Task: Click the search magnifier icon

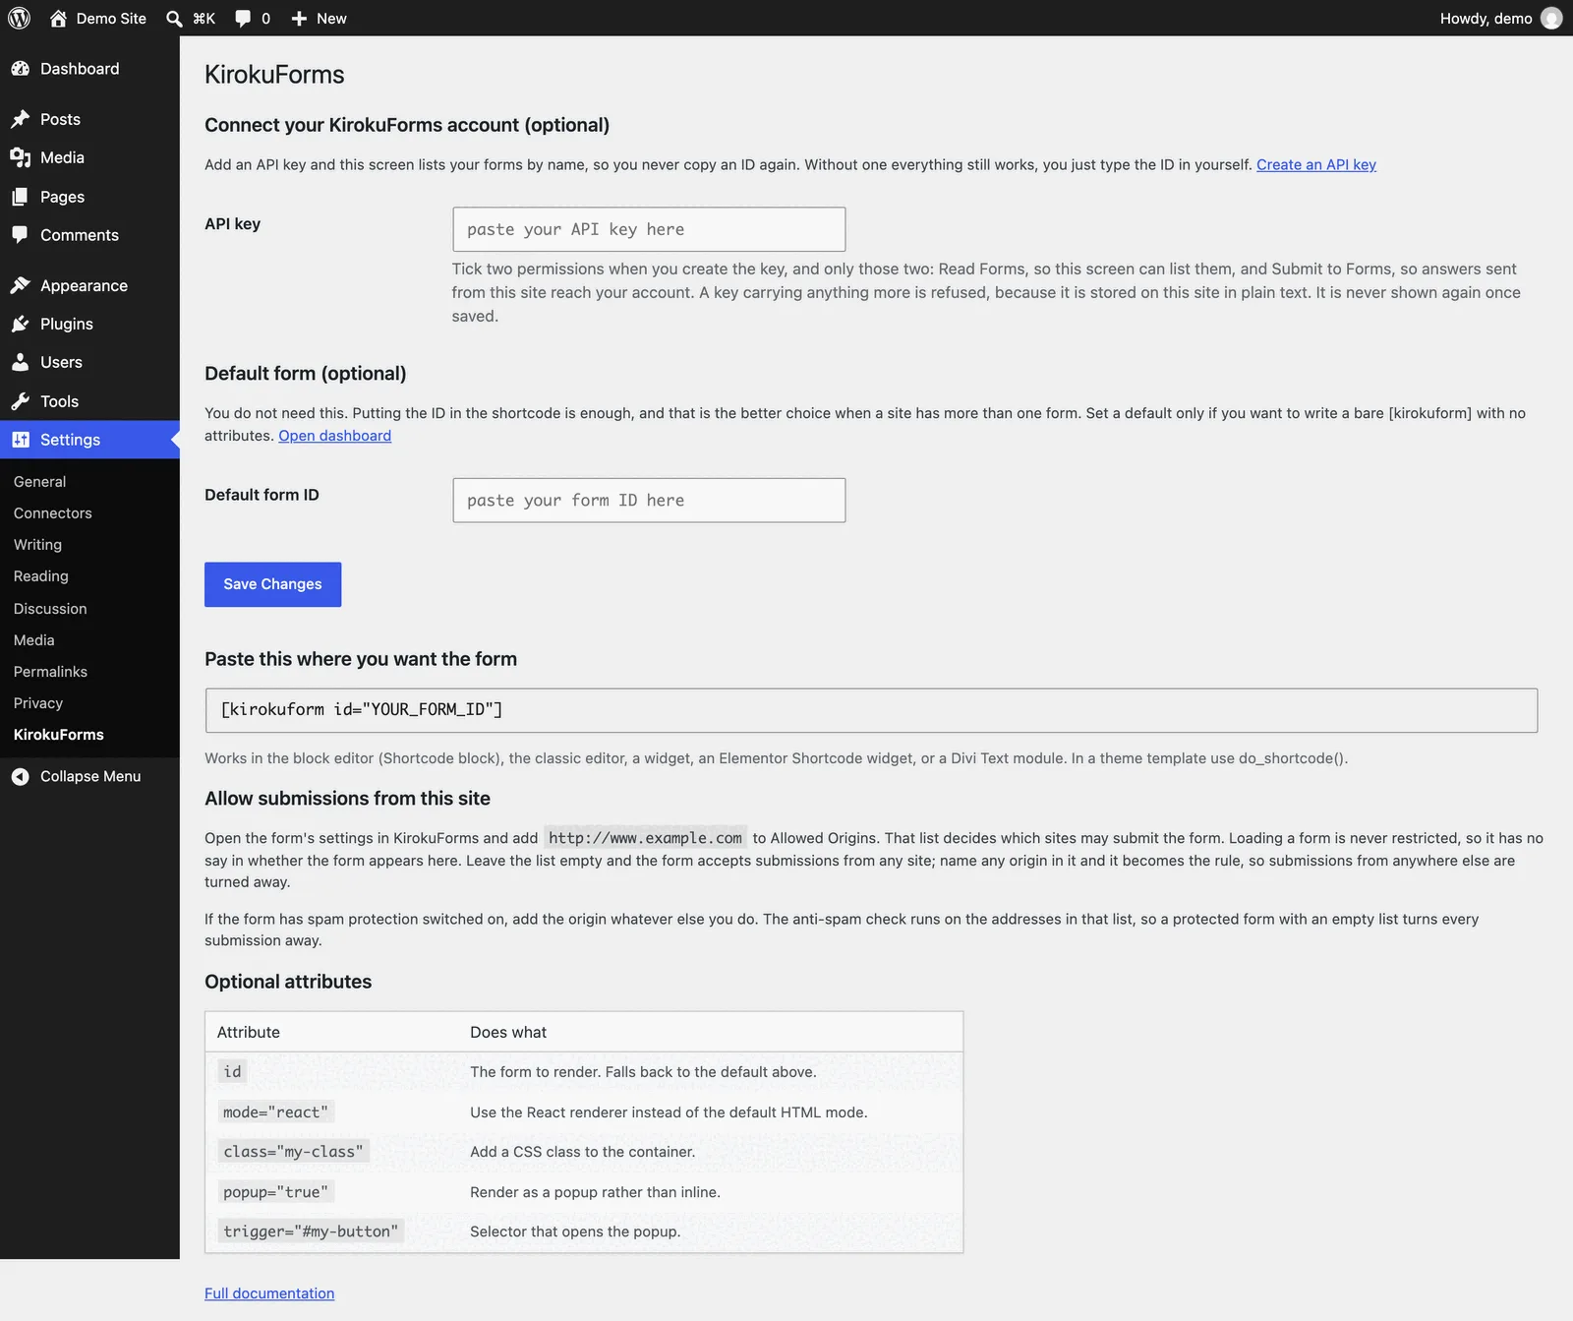Action: 174,18
